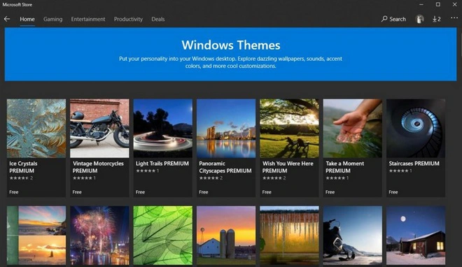Close the Microsoft Store window
Image resolution: width=462 pixels, height=267 pixels.
click(454, 4)
